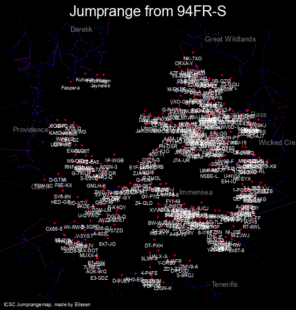
Task: Click the Faspera system label
Action: pos(71,88)
